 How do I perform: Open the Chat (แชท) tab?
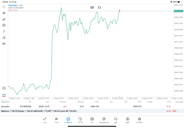116,120
